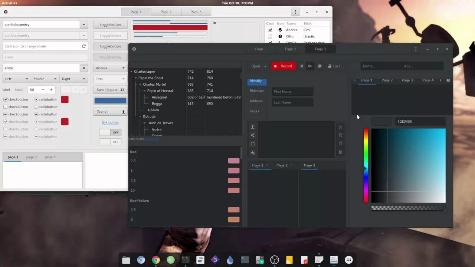Open the (None) file chooser button
475x267 pixels.
click(110, 111)
